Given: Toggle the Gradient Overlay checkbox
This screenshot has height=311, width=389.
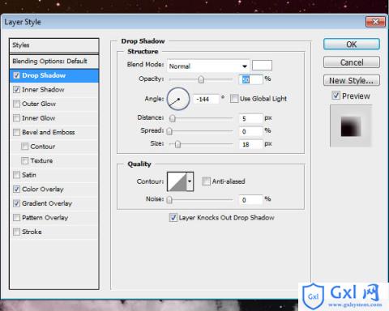Looking at the screenshot, I should (x=16, y=203).
